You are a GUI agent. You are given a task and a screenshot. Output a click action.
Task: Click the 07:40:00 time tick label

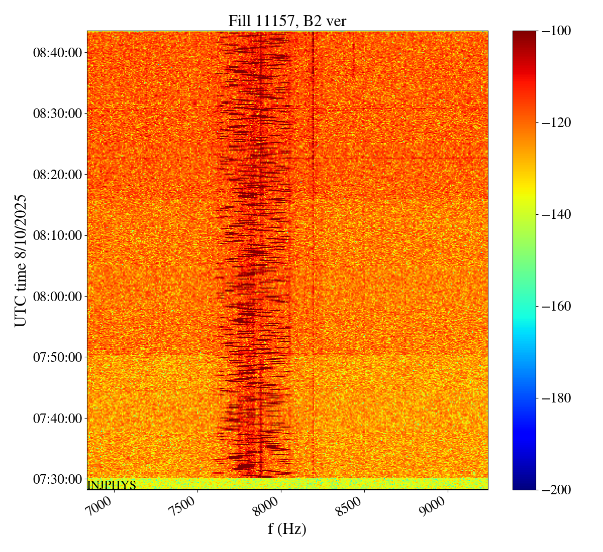[57, 418]
